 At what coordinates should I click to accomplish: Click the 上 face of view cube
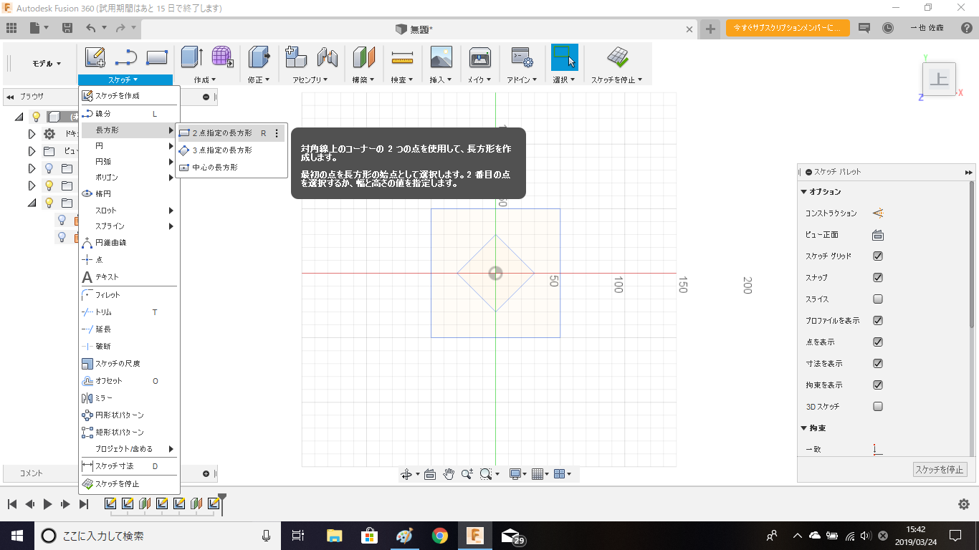pos(939,79)
